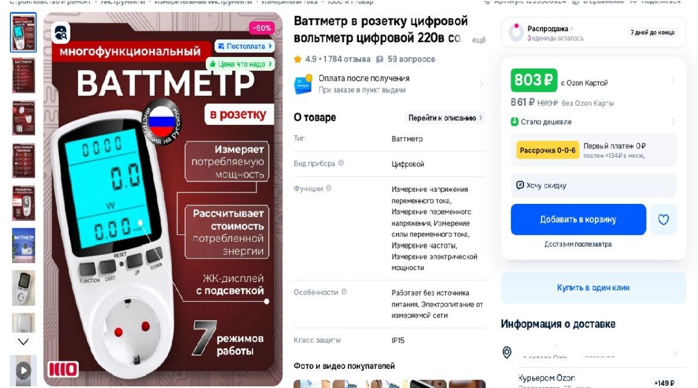This screenshot has height=388, width=698.
Task: Add product to favorites with heart icon
Action: point(664,220)
